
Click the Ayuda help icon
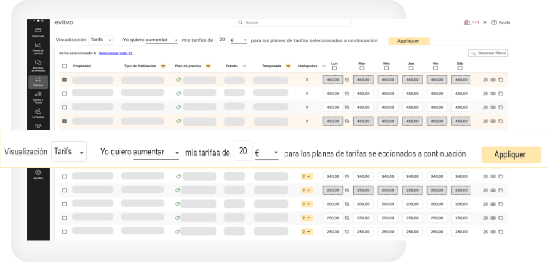pyautogui.click(x=494, y=22)
